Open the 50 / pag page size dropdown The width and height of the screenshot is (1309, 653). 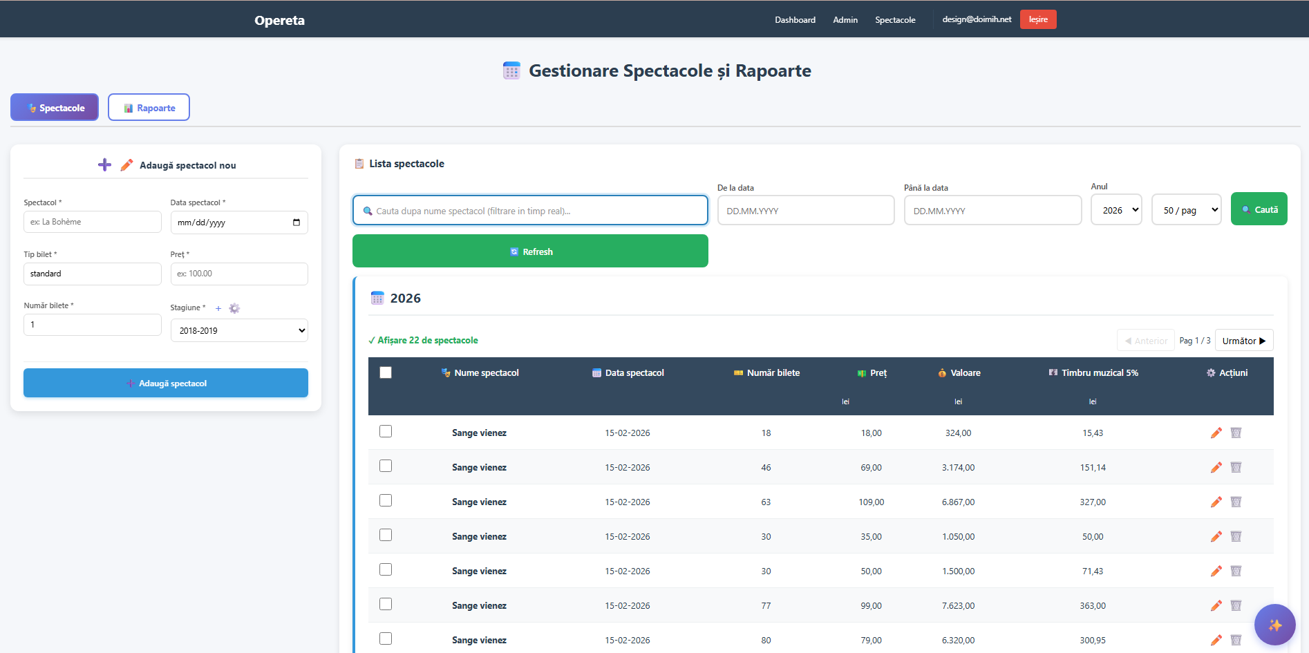point(1186,209)
